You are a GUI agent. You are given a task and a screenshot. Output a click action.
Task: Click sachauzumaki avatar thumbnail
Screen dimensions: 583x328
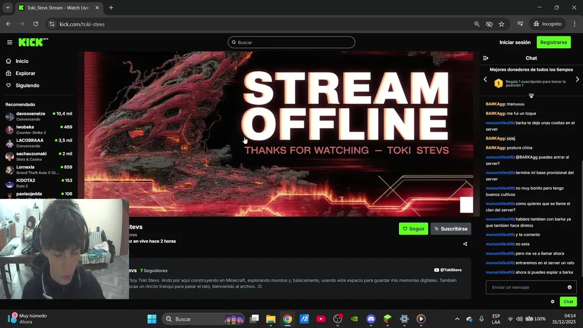(x=10, y=156)
